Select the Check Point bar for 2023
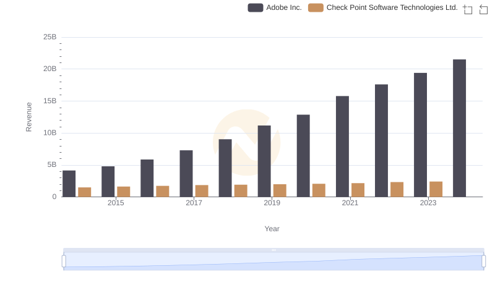This screenshot has width=495, height=285. (436, 189)
